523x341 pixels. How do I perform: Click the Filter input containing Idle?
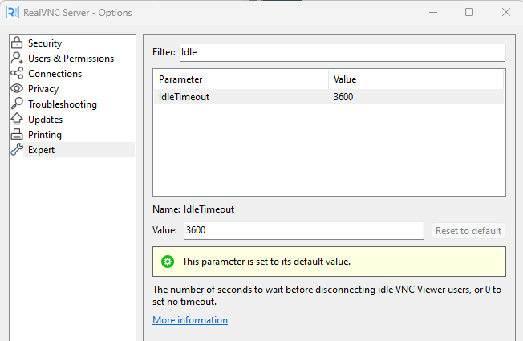[x=343, y=52]
